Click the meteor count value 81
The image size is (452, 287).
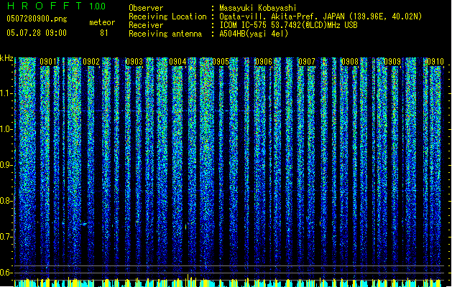pyautogui.click(x=104, y=33)
